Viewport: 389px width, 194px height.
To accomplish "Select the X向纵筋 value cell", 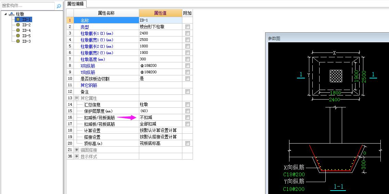I will (160, 65).
